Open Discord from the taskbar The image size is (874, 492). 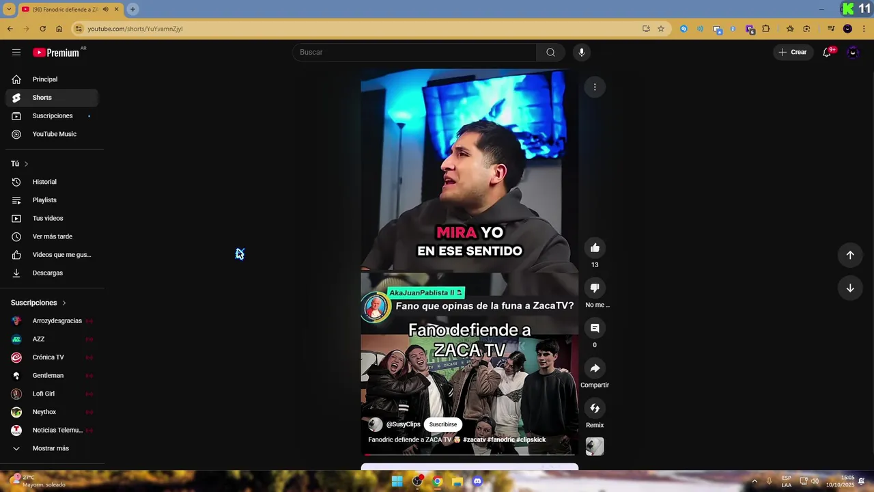coord(477,481)
